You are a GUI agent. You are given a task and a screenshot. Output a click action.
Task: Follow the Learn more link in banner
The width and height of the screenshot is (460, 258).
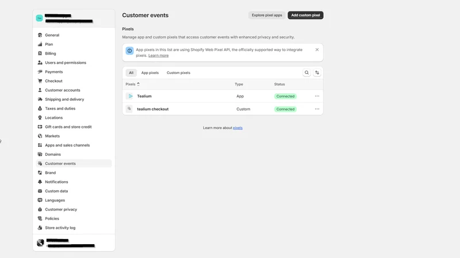coord(159,55)
